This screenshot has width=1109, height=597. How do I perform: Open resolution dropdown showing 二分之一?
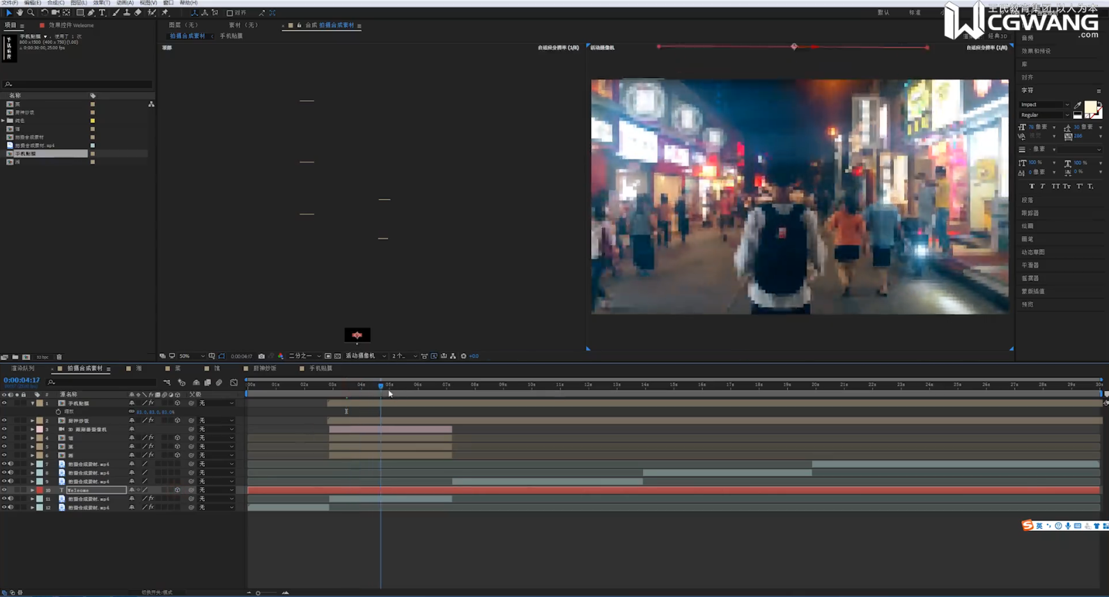304,356
